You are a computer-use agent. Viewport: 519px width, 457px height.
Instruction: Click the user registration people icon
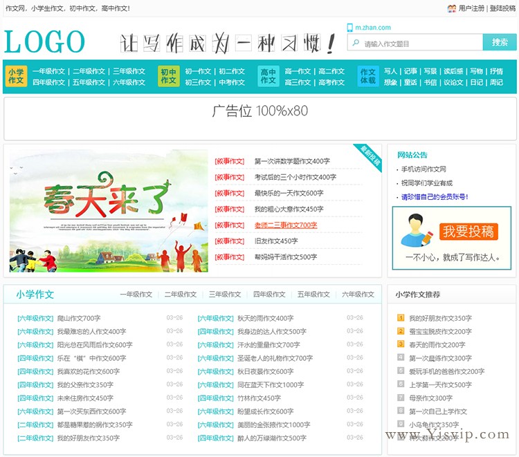(x=452, y=8)
